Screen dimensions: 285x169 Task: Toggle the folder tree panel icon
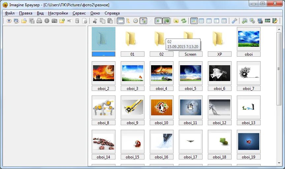128,21
